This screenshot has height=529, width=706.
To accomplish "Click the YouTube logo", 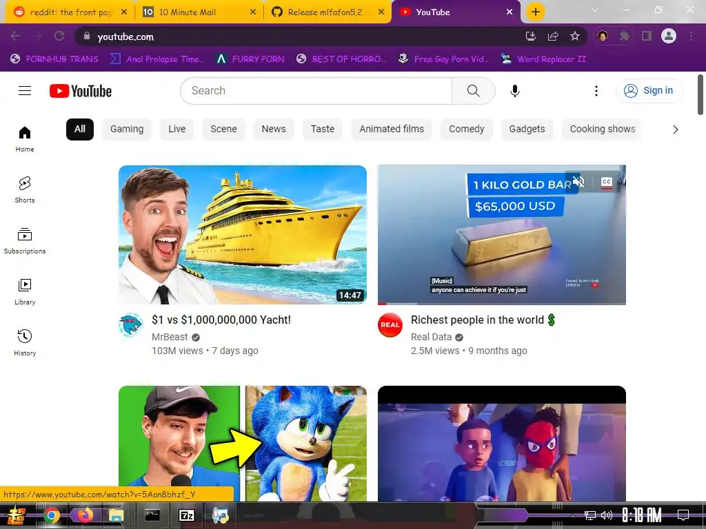I will [81, 91].
